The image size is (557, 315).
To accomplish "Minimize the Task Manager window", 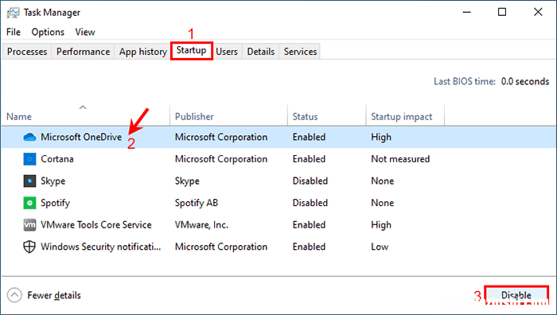I will coord(467,12).
